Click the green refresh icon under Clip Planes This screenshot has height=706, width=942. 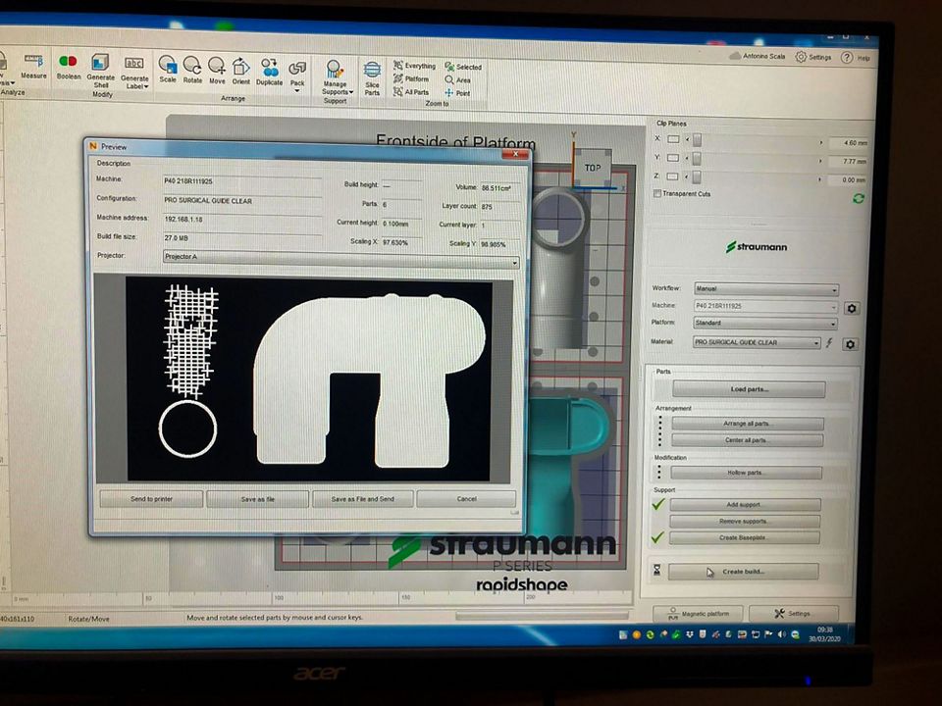tap(859, 198)
